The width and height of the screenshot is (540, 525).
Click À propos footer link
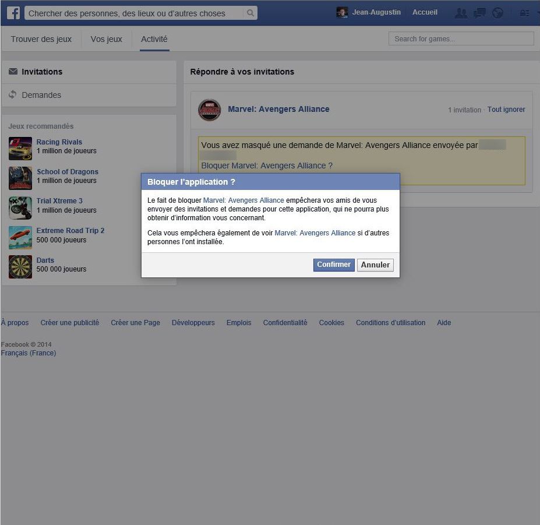15,323
